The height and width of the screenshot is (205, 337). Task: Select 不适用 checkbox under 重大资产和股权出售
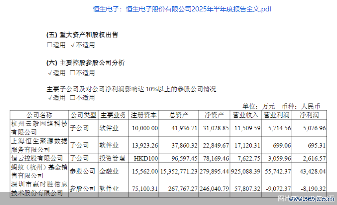[73, 45]
